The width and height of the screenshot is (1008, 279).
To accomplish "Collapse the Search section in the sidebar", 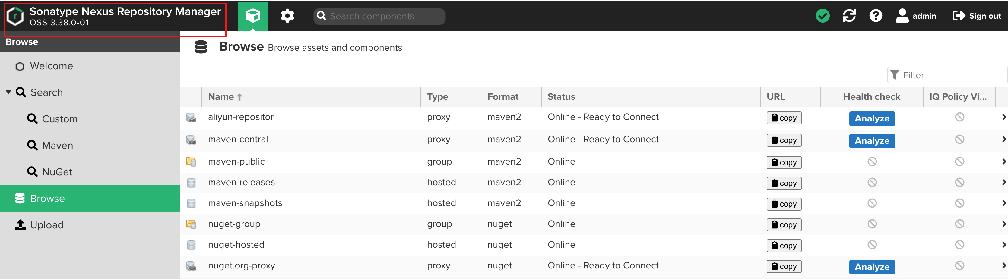I will click(8, 92).
